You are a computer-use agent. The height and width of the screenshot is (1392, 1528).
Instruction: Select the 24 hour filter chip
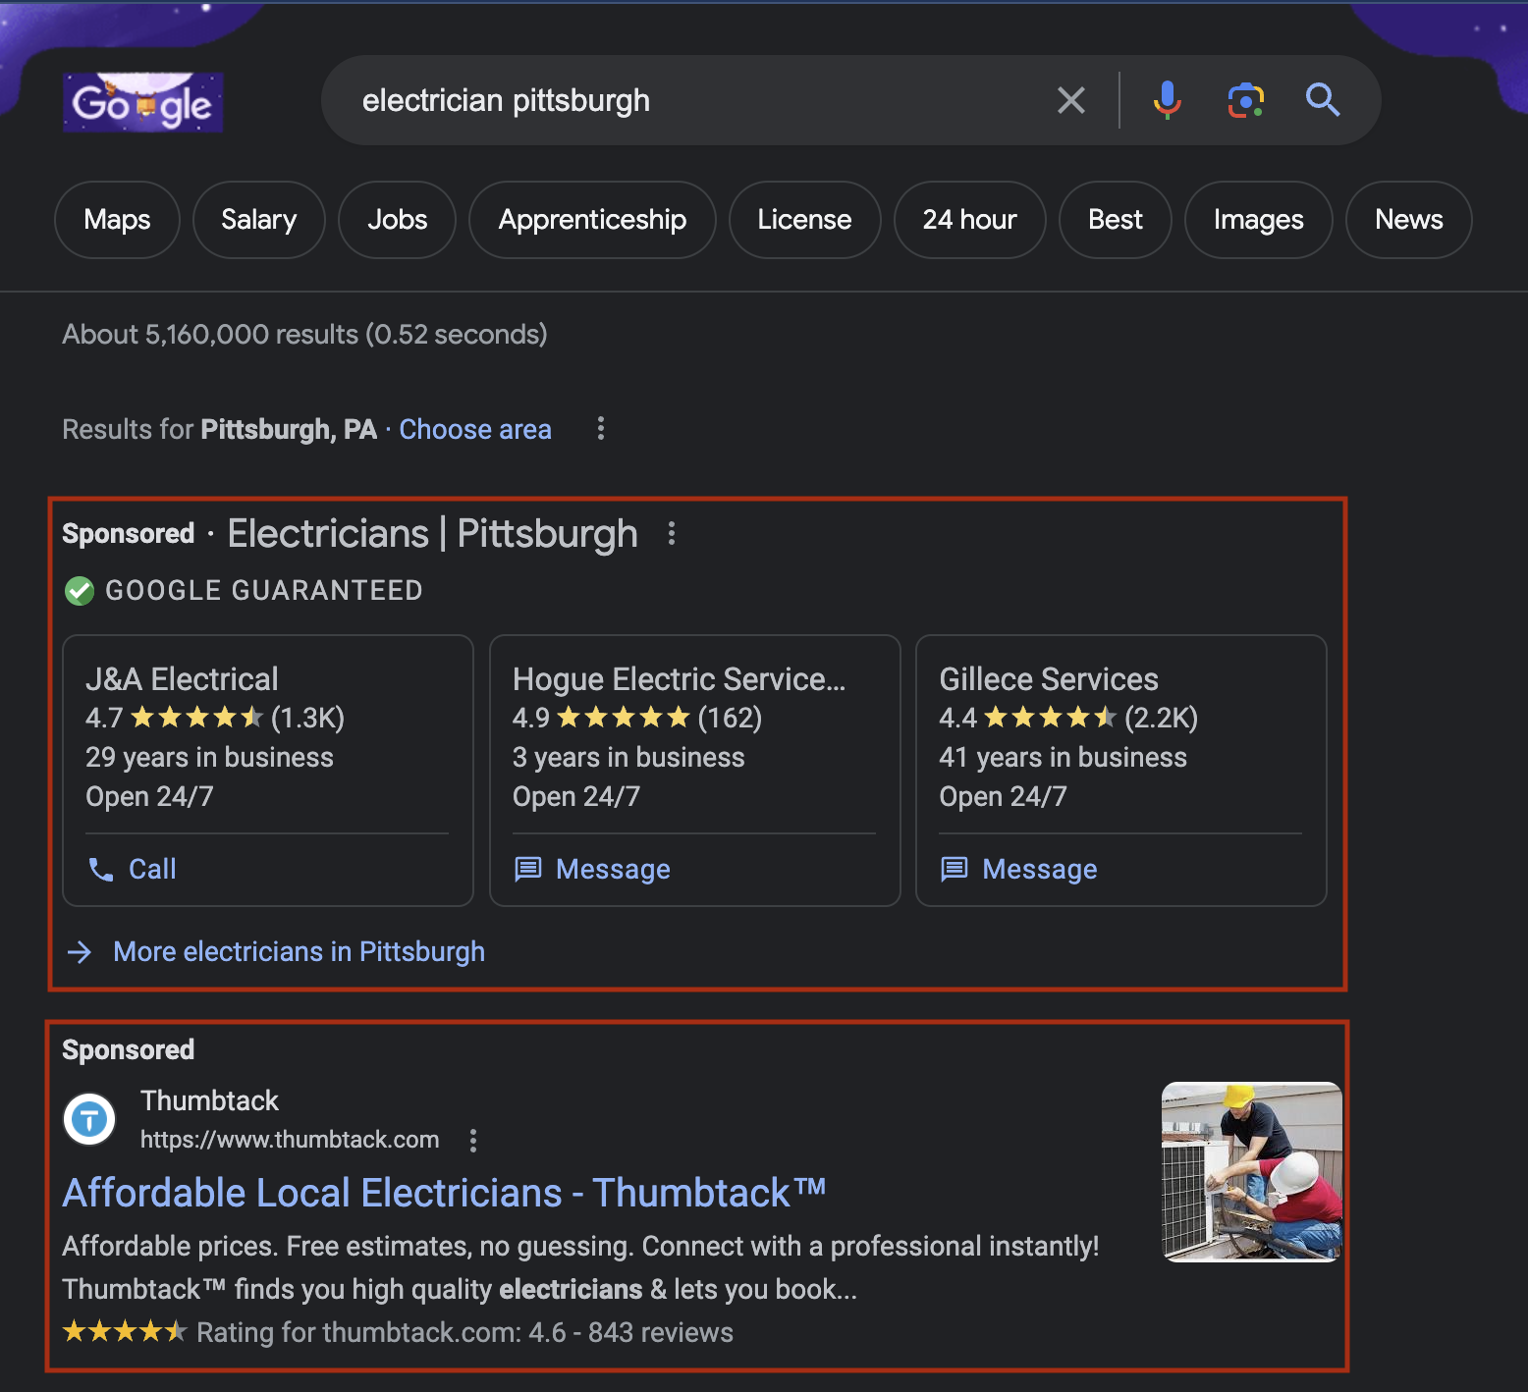point(970,220)
